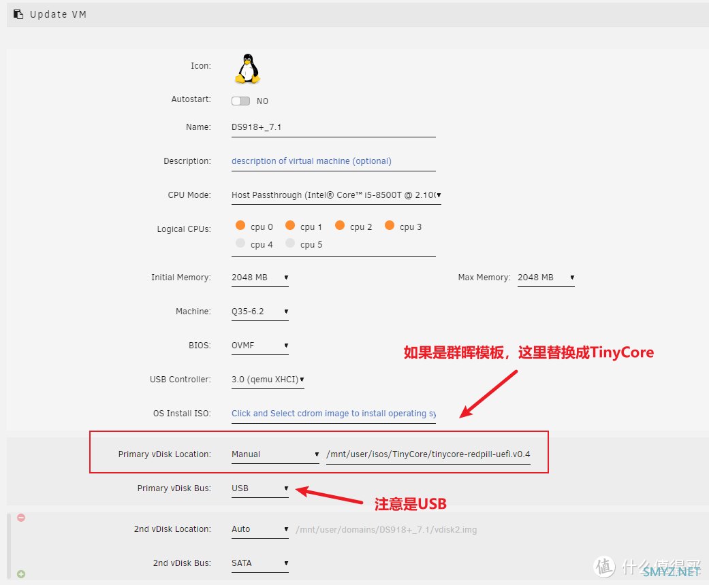
Task: Open 2nd vDisk Location Auto dropdown
Action: [260, 529]
